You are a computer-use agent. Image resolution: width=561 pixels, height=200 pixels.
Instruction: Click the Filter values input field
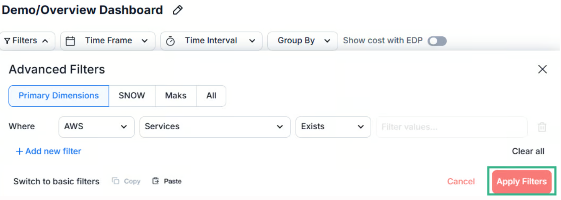click(451, 127)
